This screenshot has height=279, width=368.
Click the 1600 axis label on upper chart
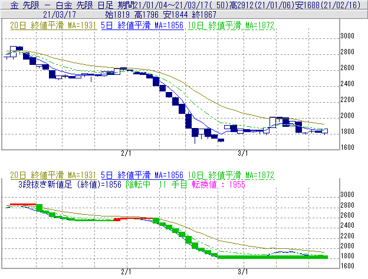(x=347, y=147)
